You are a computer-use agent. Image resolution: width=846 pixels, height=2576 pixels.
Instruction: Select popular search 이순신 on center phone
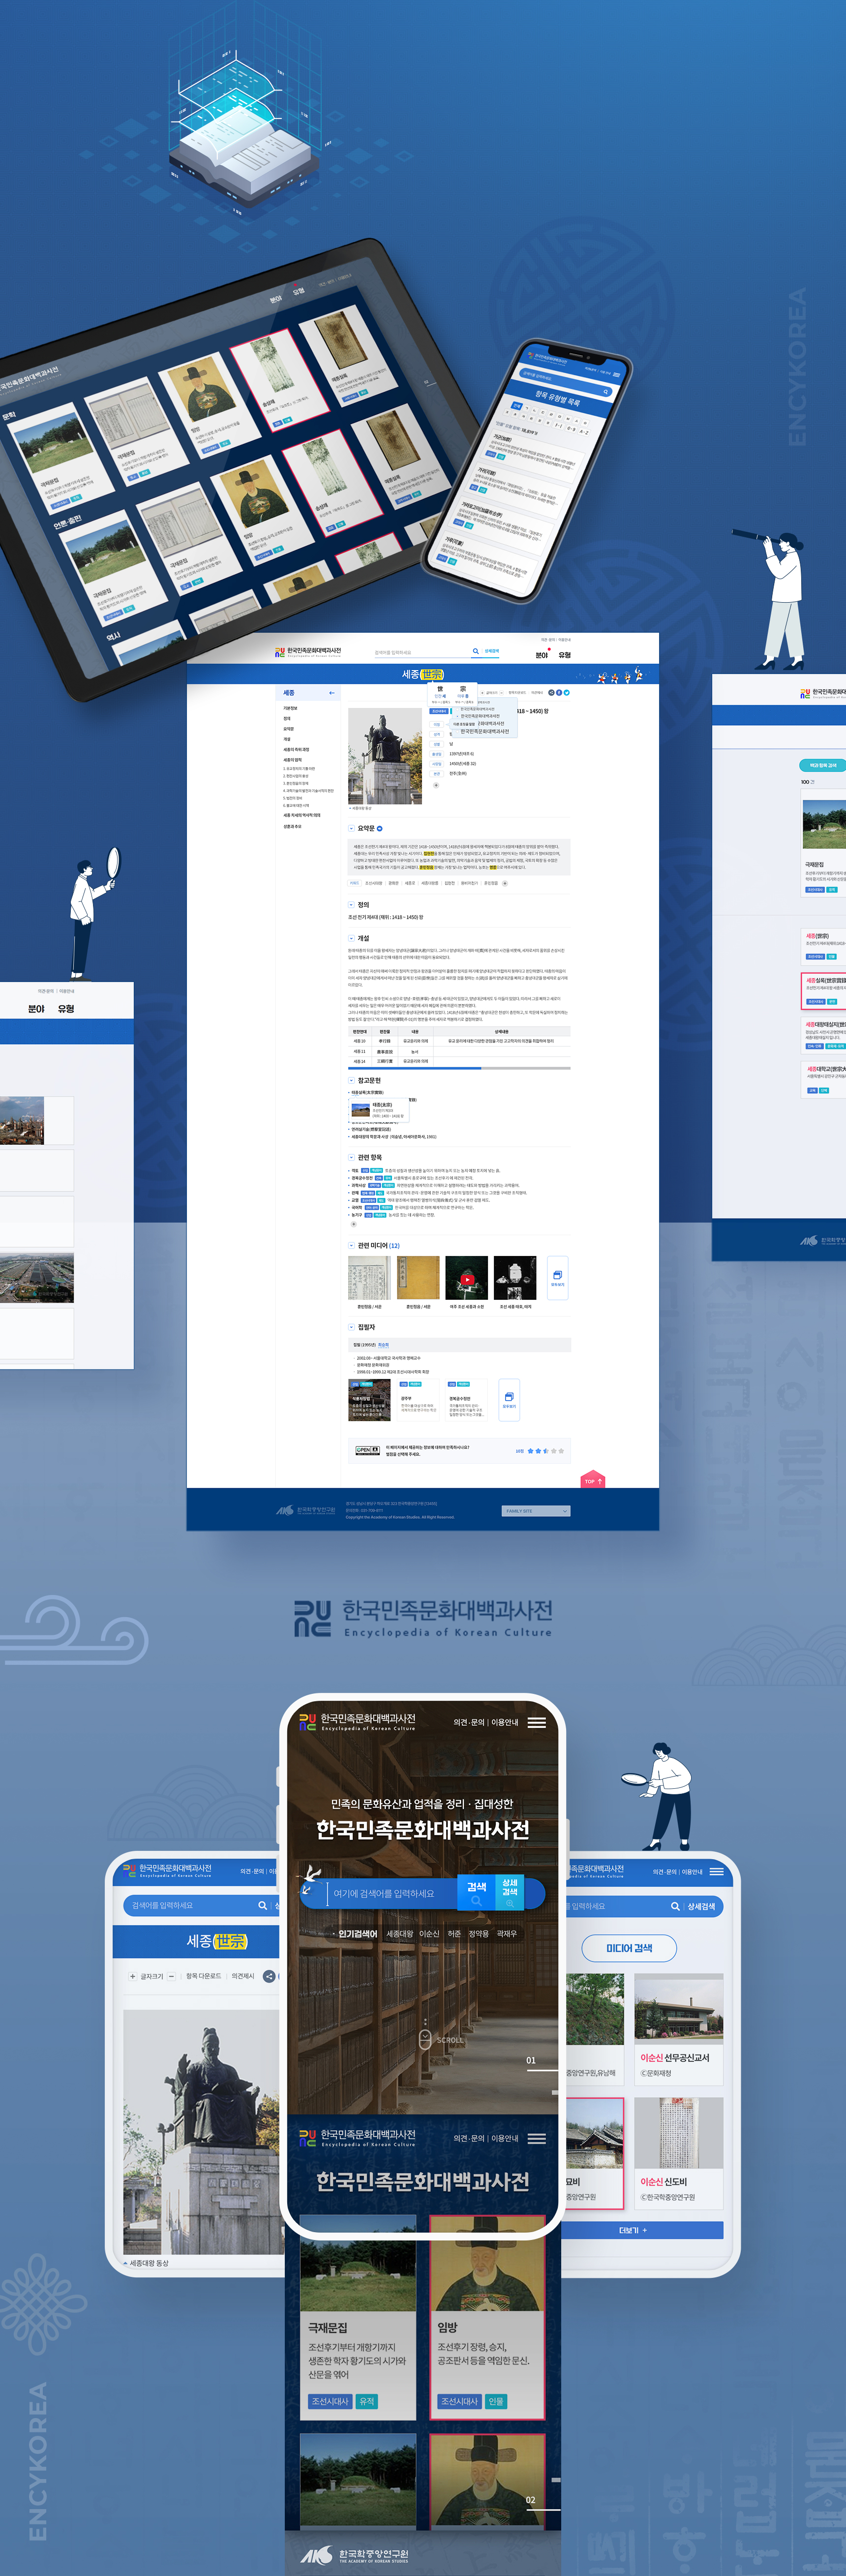(429, 1934)
